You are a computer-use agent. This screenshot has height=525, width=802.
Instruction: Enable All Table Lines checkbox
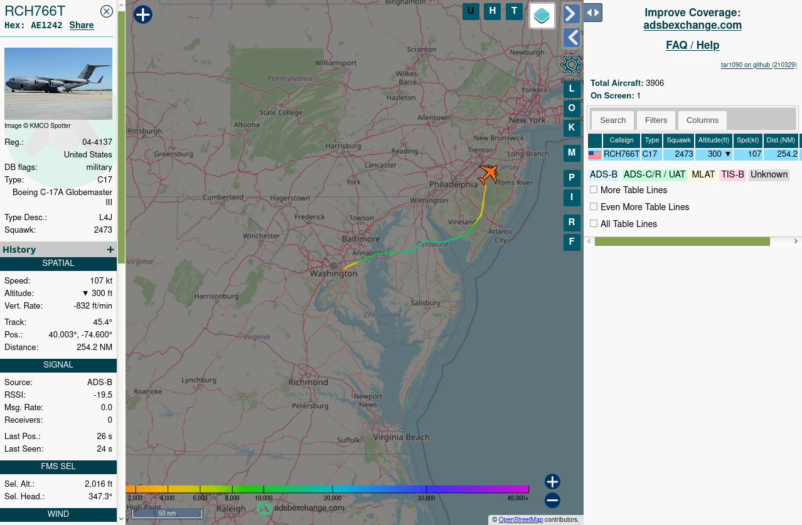[594, 223]
